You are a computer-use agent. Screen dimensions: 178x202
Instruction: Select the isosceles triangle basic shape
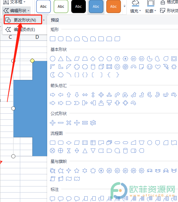(x=61, y=59)
